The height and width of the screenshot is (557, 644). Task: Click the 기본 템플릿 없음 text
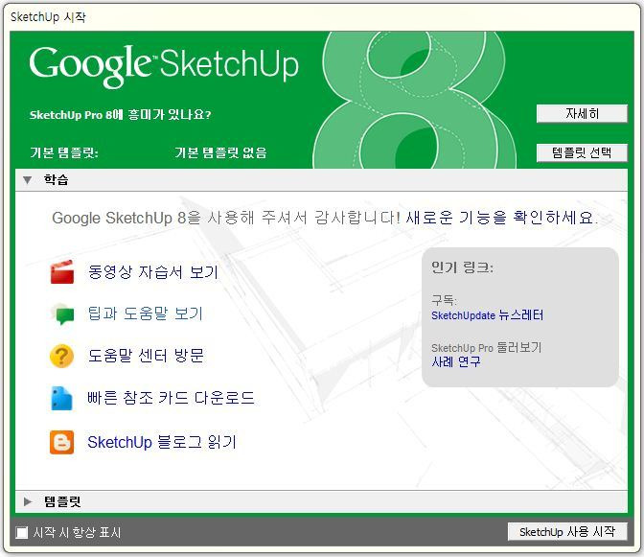220,152
